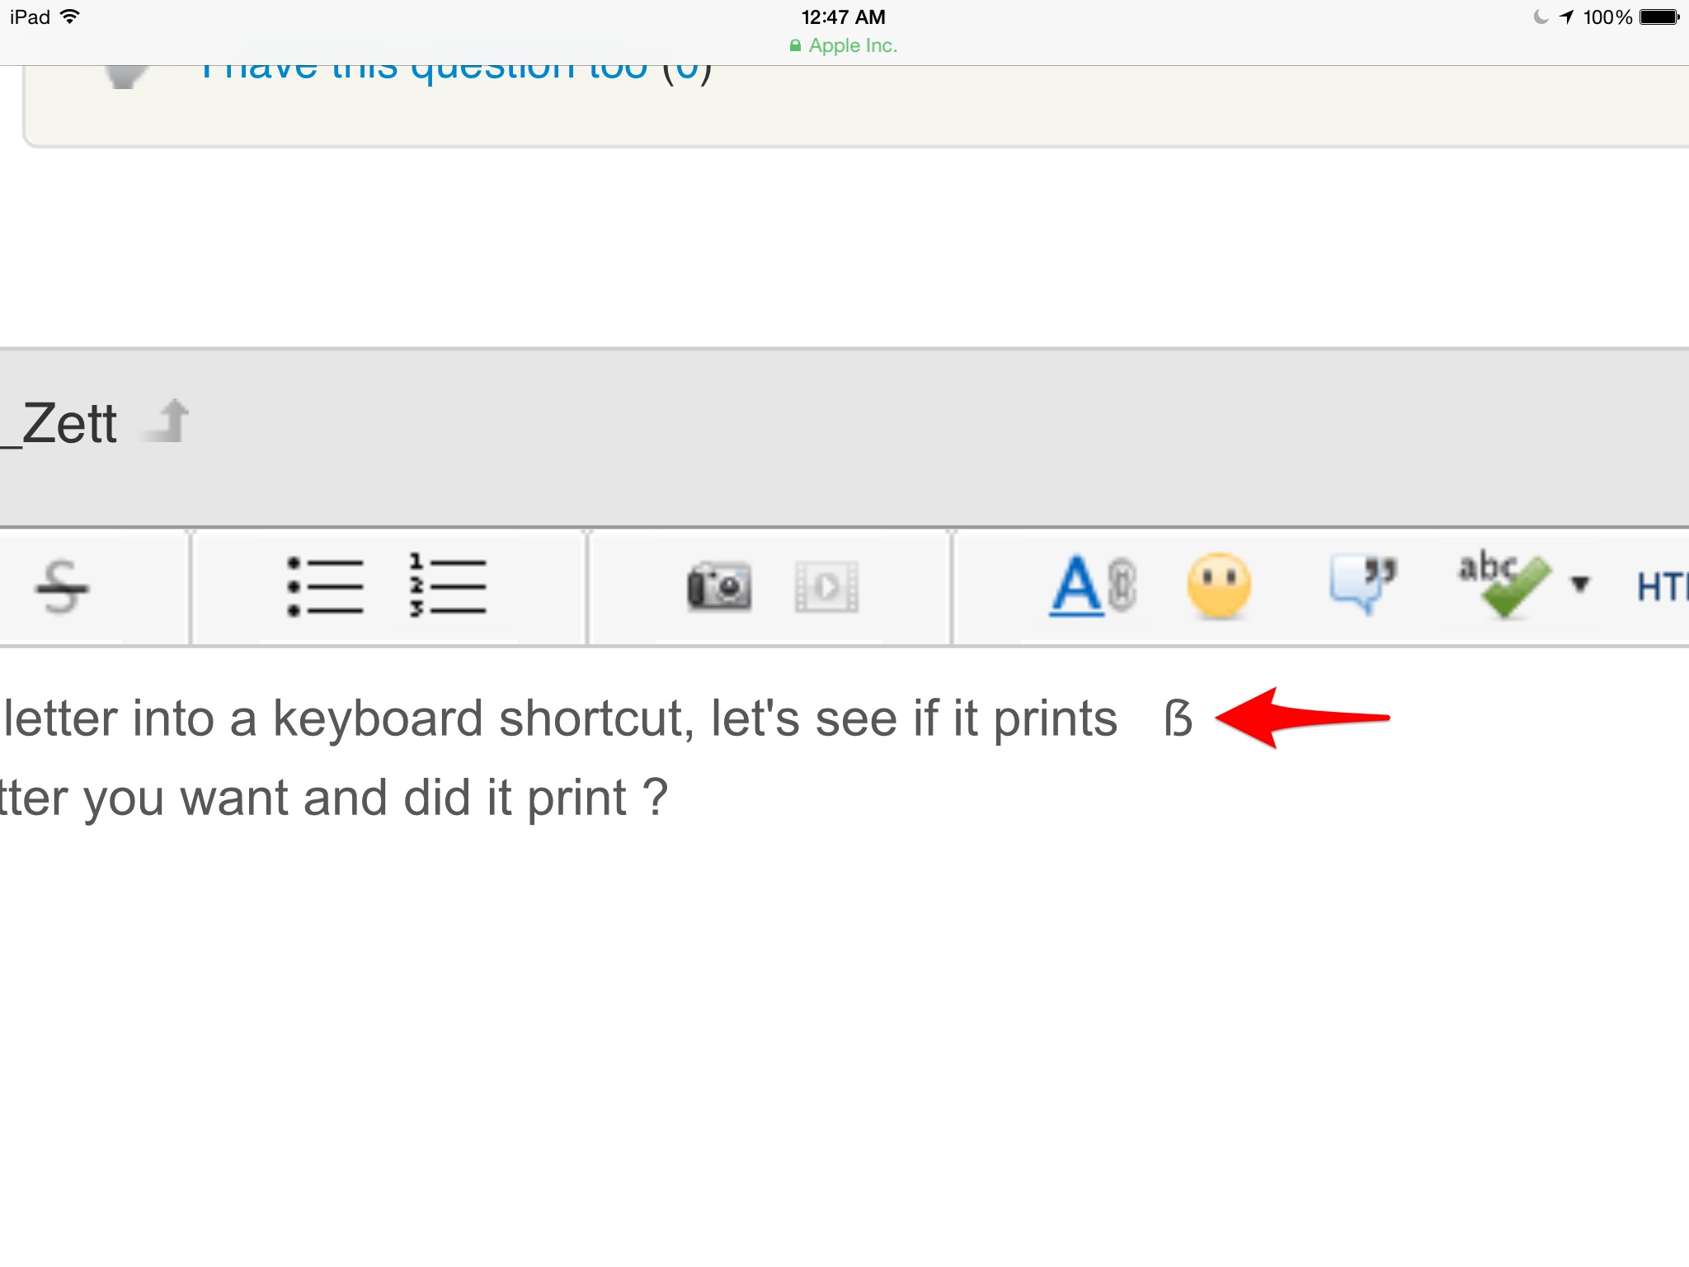Toggle strikethrough text formatting
This screenshot has height=1267, width=1689.
[62, 587]
